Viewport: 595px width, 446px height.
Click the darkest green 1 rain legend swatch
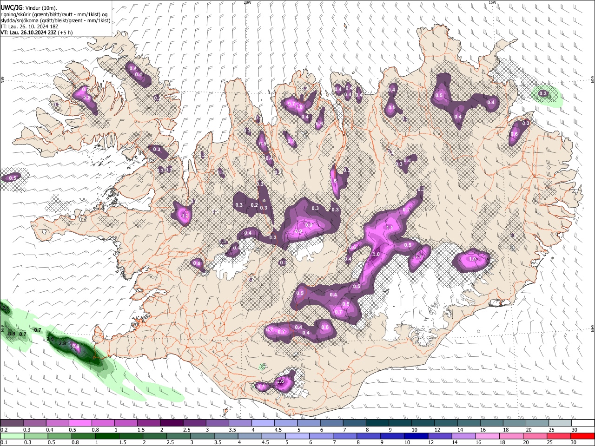click(107, 436)
